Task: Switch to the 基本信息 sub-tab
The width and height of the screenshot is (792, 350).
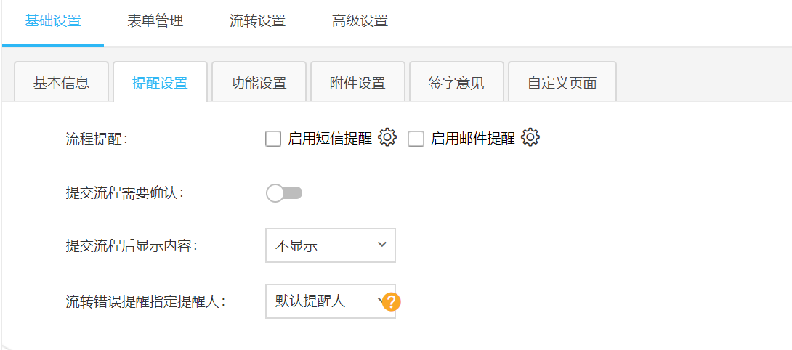Action: (61, 83)
